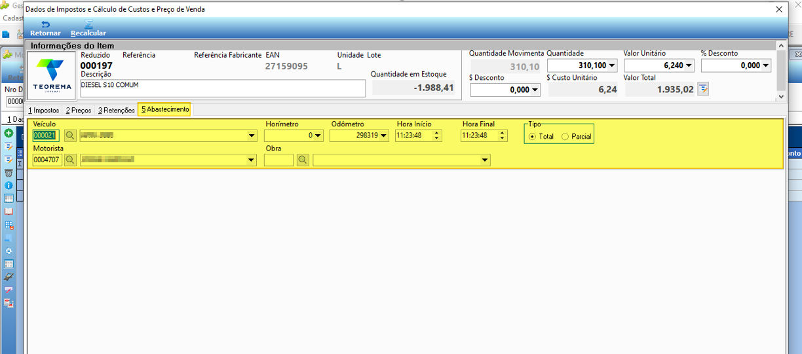Switch to the 1 Impostos tab

coord(43,110)
